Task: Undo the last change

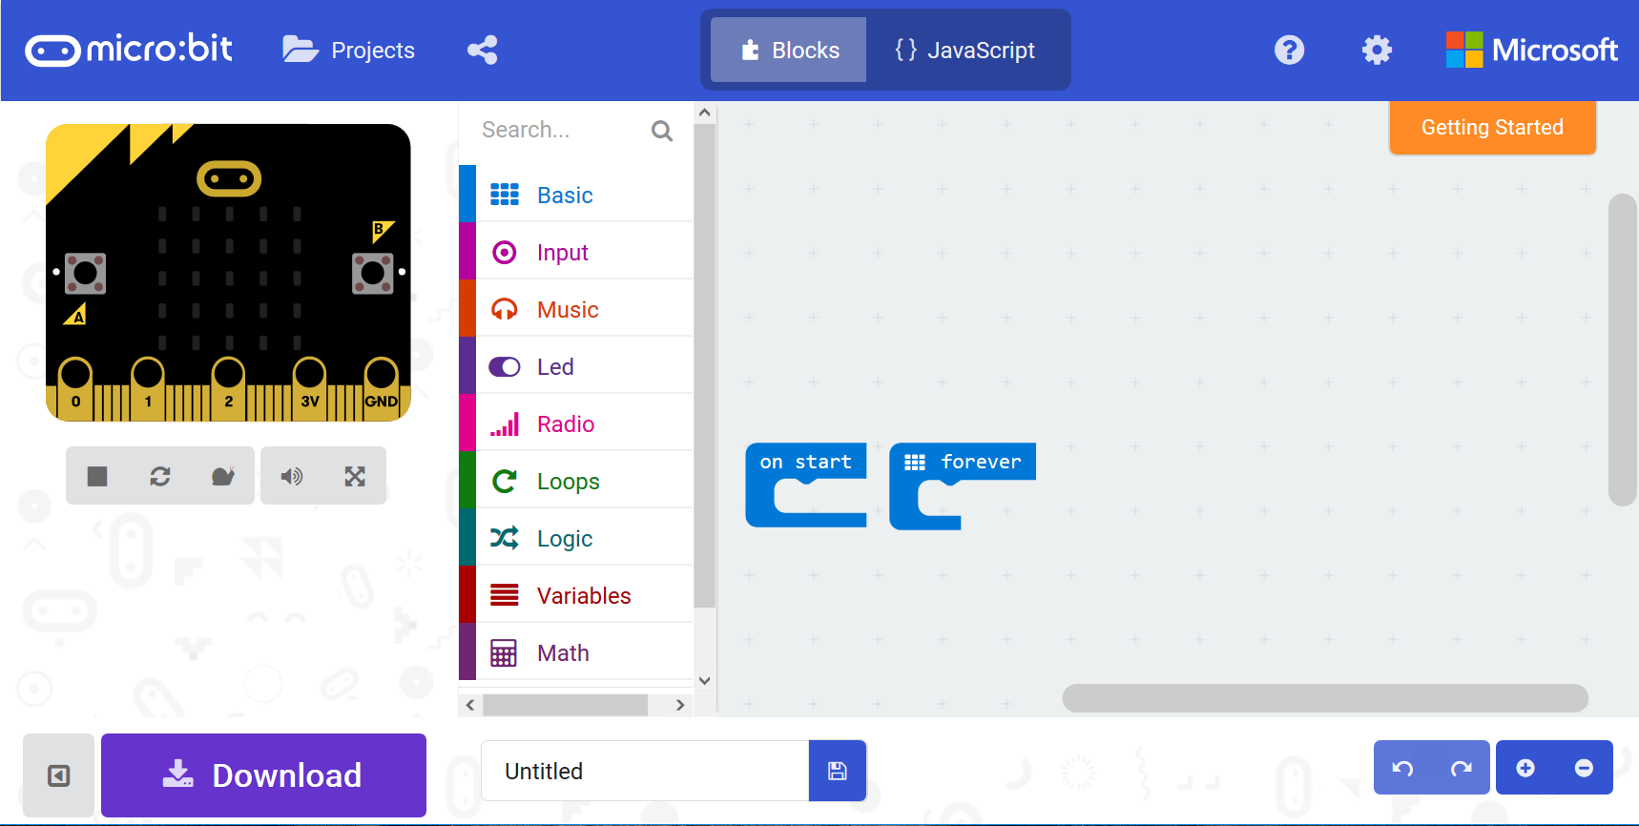Action: [x=1402, y=768]
